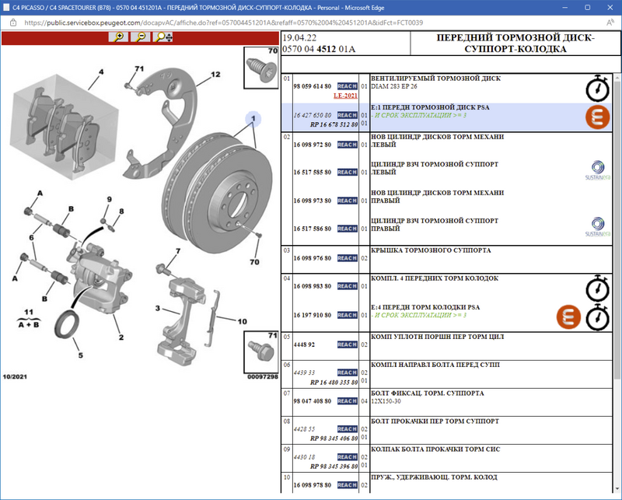The image size is (622, 500).
Task: Click the zoom-and-pan magnifier tool
Action: [165, 37]
